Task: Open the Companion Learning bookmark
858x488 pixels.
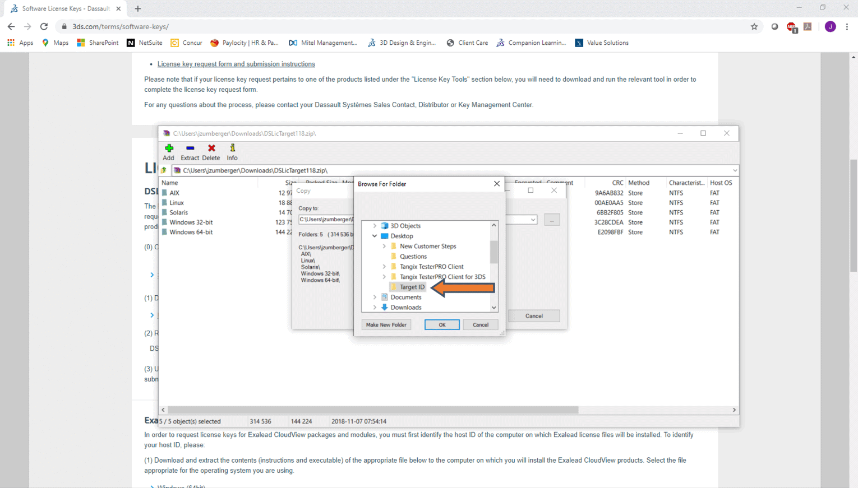Action: 531,43
